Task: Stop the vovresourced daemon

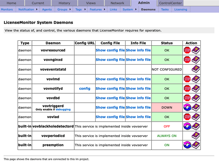Action: (x=187, y=50)
